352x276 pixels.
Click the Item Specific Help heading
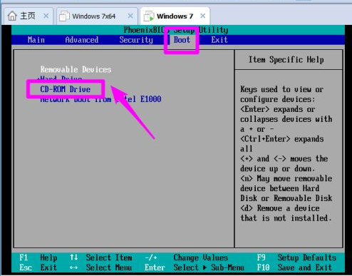tap(286, 59)
